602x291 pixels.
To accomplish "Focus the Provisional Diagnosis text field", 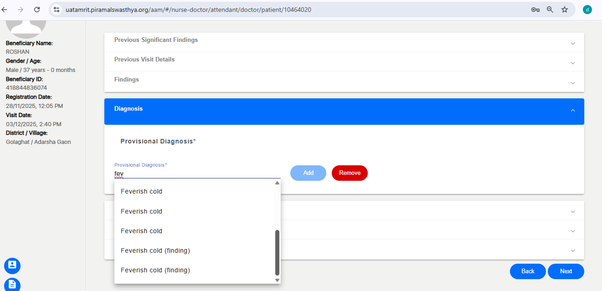I will pos(197,174).
